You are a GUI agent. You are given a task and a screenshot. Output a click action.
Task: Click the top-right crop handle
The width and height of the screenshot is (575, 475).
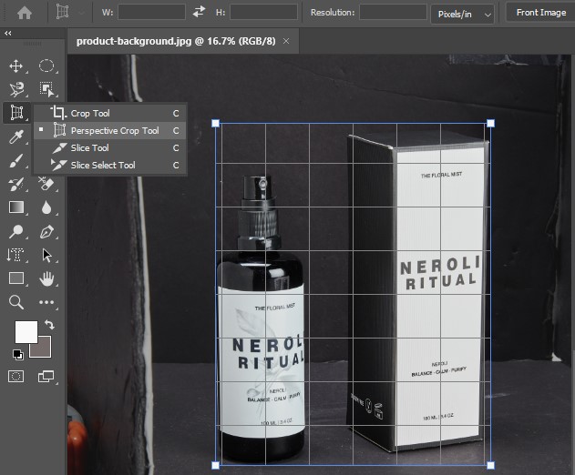(x=490, y=123)
